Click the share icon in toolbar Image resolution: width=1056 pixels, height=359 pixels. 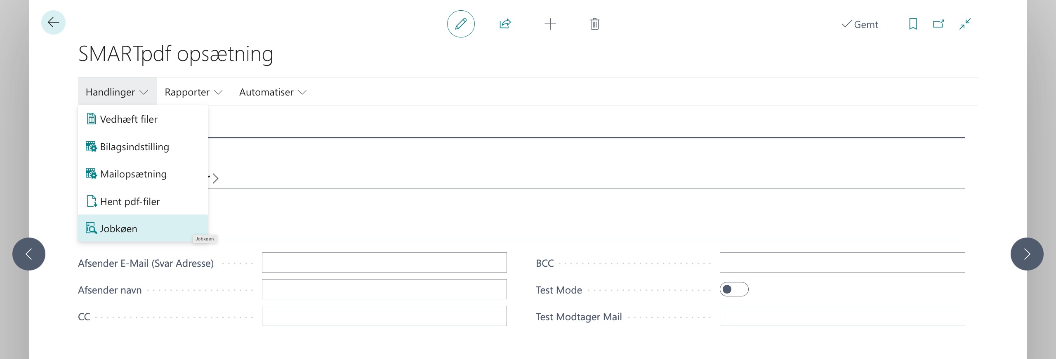[x=505, y=24]
